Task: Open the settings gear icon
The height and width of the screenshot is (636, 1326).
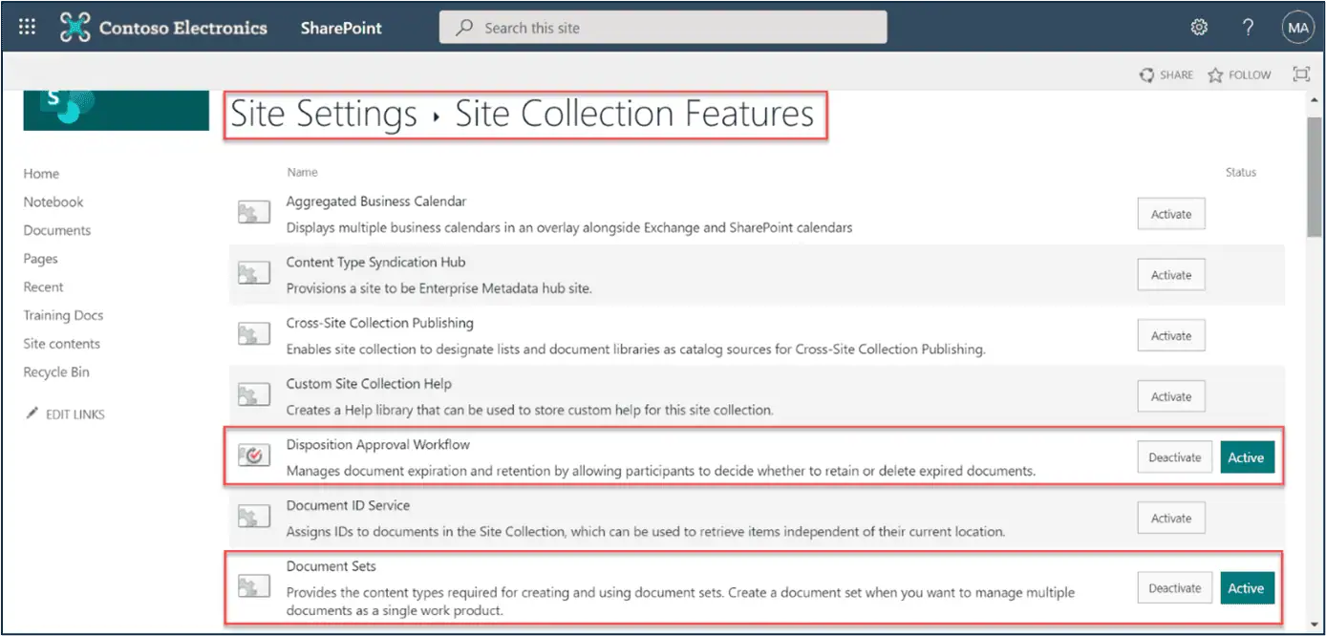Action: pyautogui.click(x=1199, y=28)
